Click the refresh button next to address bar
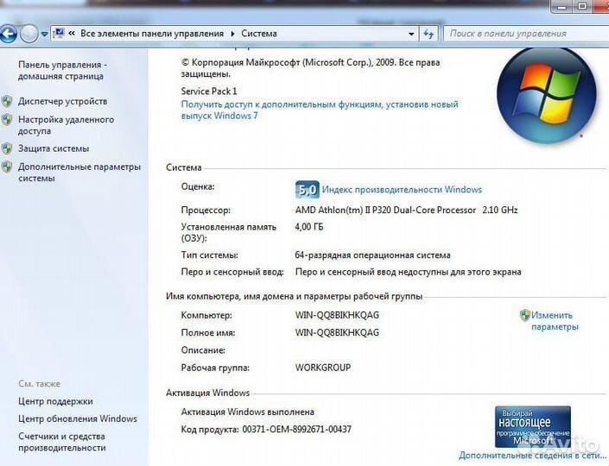Image resolution: width=609 pixels, height=466 pixels. coord(428,34)
